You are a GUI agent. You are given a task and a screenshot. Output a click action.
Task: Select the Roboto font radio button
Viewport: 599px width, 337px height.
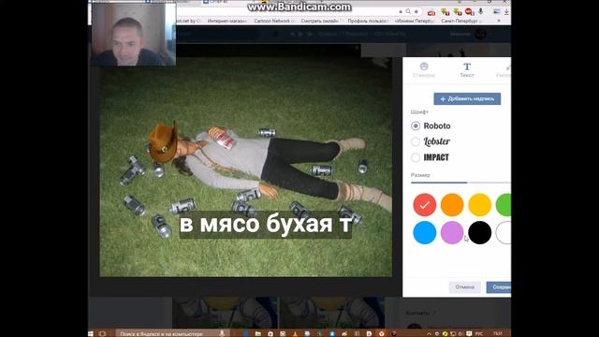click(416, 125)
